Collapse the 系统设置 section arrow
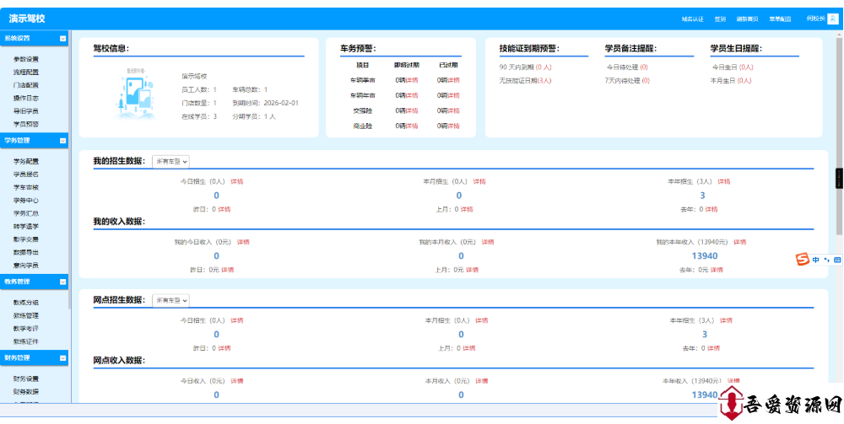Image resolution: width=844 pixels, height=424 pixels. coord(63,39)
